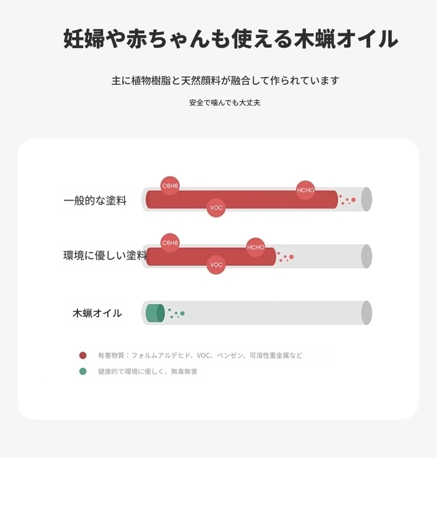
Task: Click the 安全で噛んでも大丈夫 caption
Action: point(225,103)
